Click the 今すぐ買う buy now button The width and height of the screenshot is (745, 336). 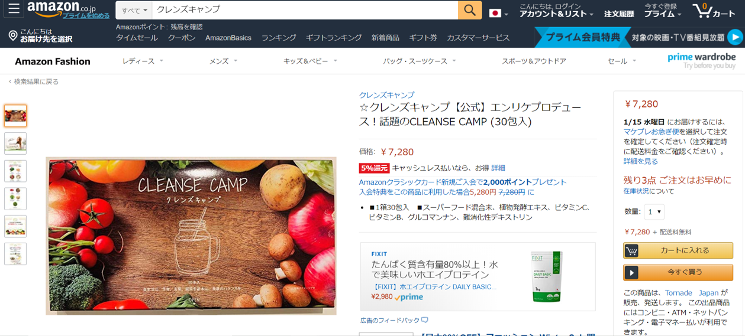[x=678, y=272]
